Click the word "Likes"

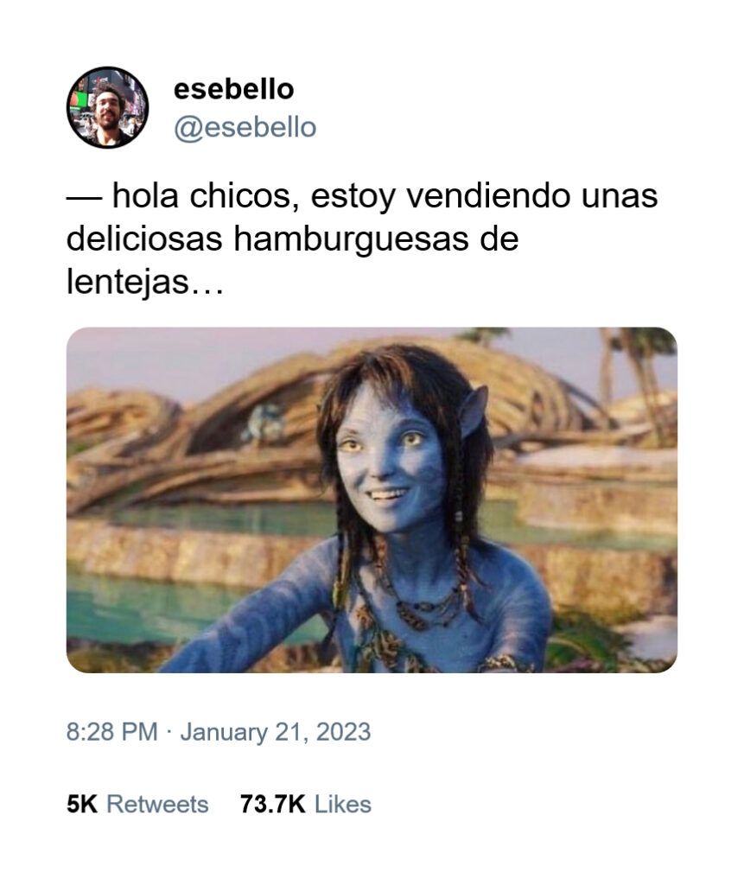pyautogui.click(x=343, y=804)
